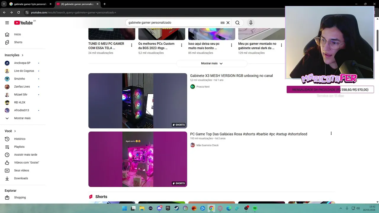Viewport: 379px width, 213px height.
Task: Open a new browser tab
Action: (x=105, y=4)
